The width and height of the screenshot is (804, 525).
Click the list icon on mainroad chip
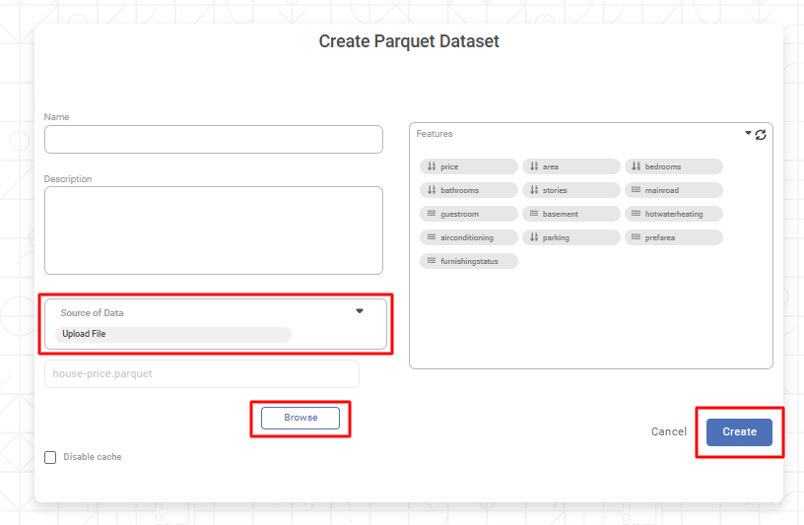point(636,190)
